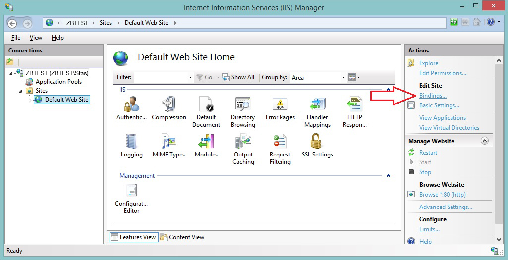The width and height of the screenshot is (508, 260).
Task: Open the MIME Types feature
Action: click(169, 142)
